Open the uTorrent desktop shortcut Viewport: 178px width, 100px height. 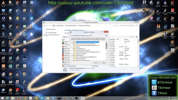click(x=11, y=67)
